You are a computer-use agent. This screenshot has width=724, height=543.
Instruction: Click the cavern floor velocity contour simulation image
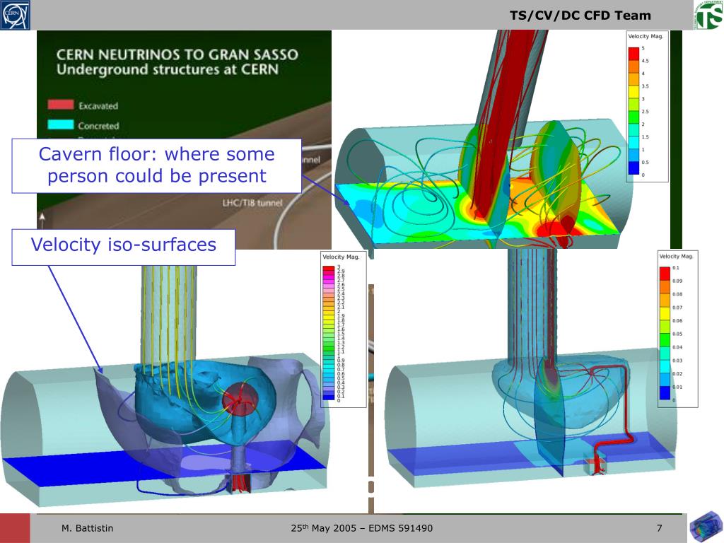[x=482, y=141]
